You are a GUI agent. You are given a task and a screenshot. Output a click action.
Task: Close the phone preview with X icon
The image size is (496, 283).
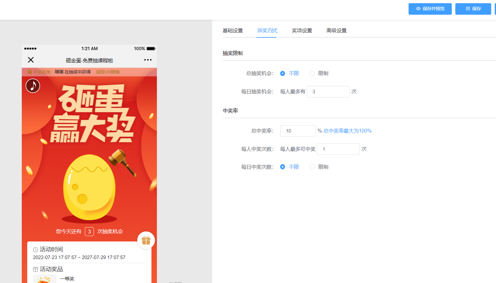[31, 60]
